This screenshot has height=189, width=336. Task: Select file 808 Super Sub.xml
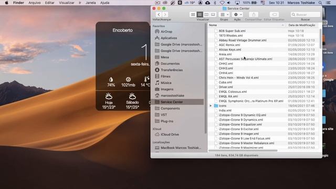pos(232,31)
